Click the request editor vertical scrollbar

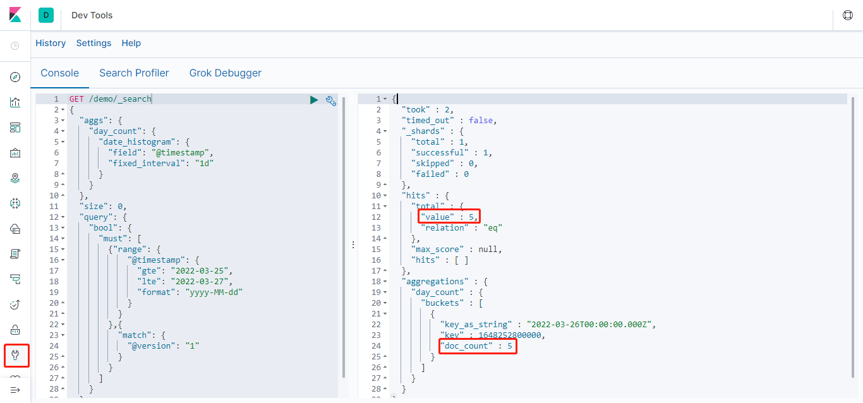[x=344, y=237]
